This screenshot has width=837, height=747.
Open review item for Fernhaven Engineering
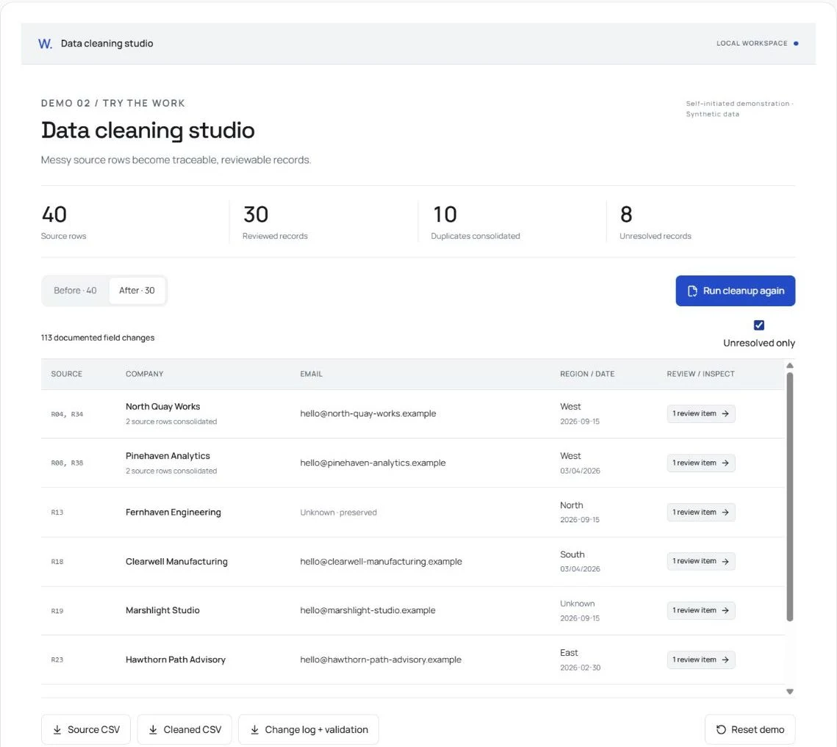click(701, 512)
